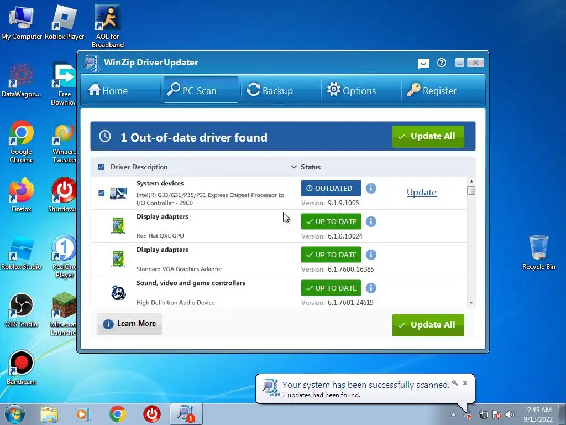Click the network tray icon
The image size is (566, 425).
[483, 414]
